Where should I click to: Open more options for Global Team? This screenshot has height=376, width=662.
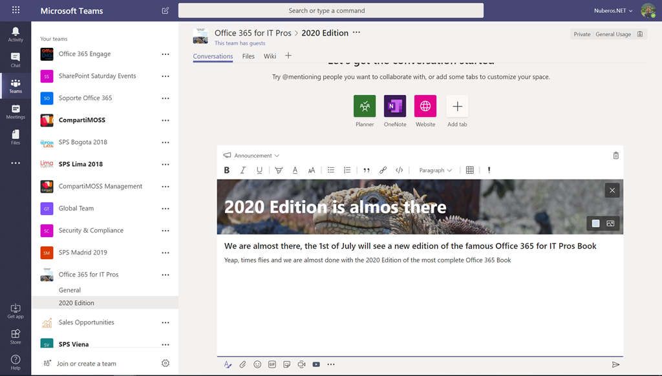pos(165,209)
